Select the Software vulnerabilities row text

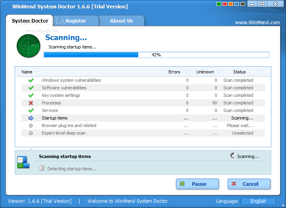tap(64, 88)
